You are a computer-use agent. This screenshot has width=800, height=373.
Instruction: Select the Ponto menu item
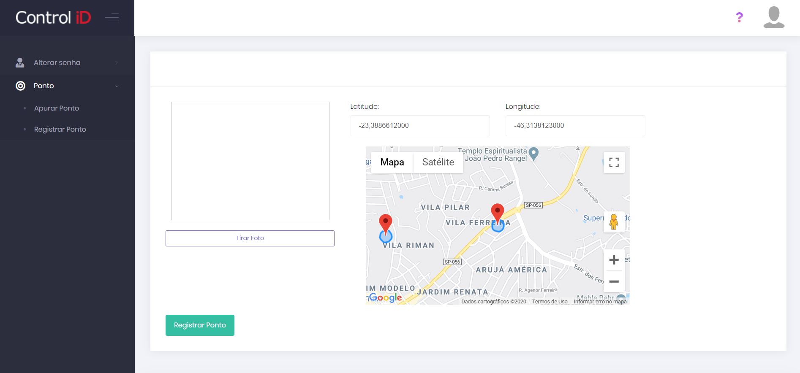67,86
